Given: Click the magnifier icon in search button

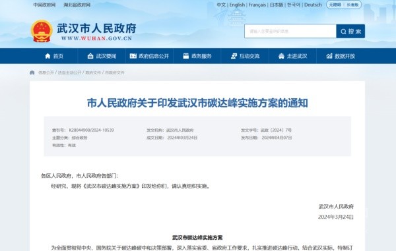Looking at the screenshot, I should (343, 32).
